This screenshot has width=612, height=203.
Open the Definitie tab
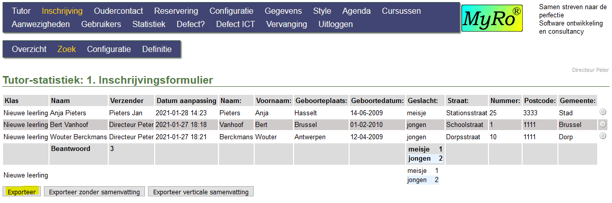pyautogui.click(x=157, y=49)
